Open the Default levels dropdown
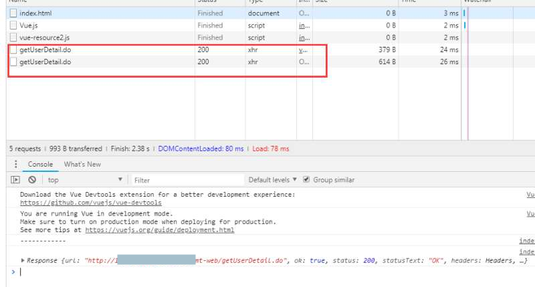 pyautogui.click(x=273, y=180)
